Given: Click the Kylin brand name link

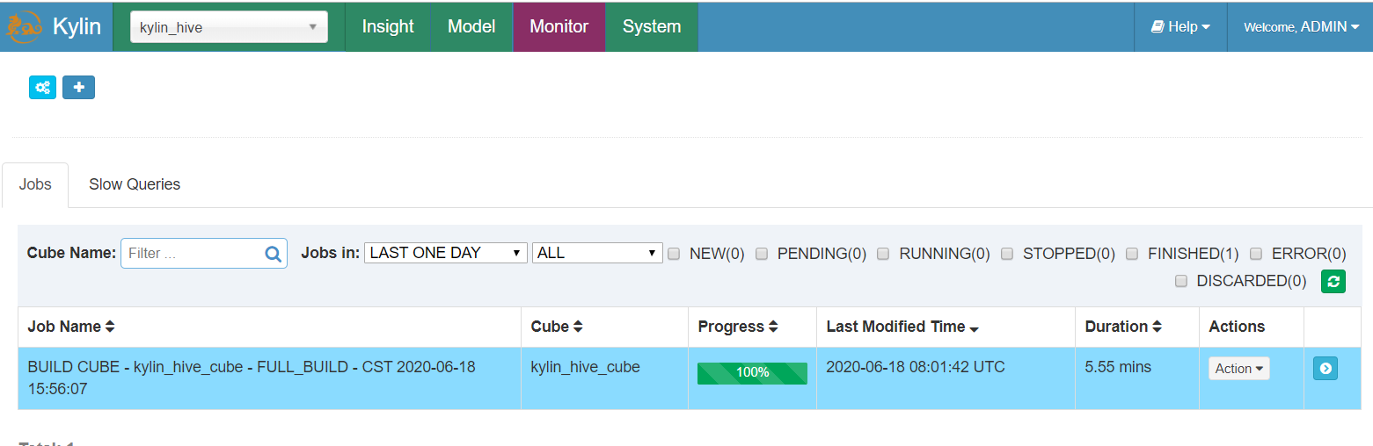Looking at the screenshot, I should pos(77,26).
